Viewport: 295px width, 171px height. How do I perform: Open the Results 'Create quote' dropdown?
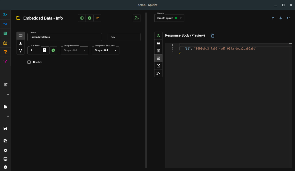pos(169,18)
